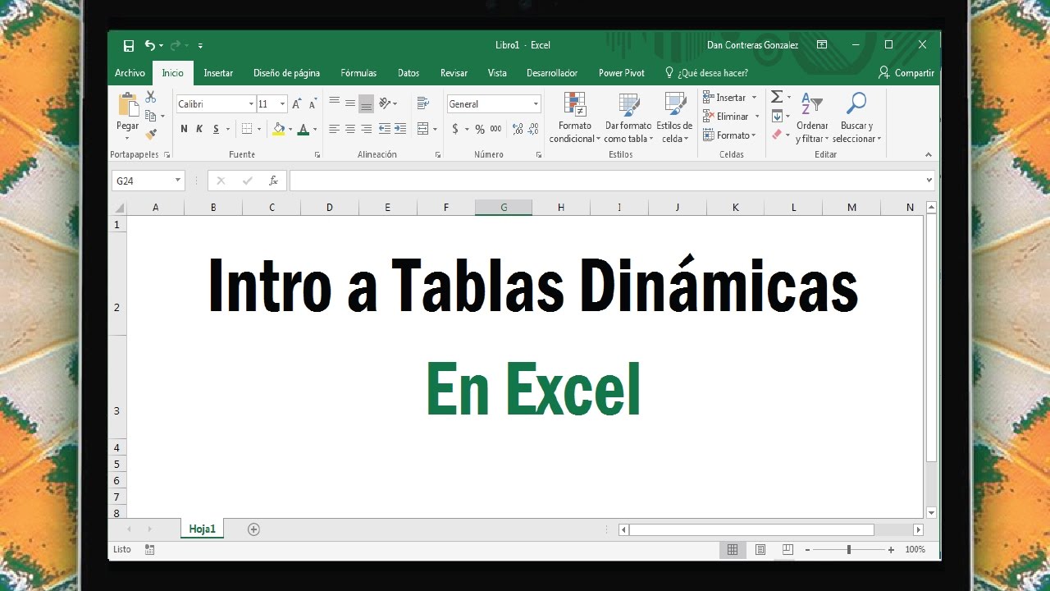Click the ¿Qué desea hacer? search box
This screenshot has width=1050, height=591.
705,73
